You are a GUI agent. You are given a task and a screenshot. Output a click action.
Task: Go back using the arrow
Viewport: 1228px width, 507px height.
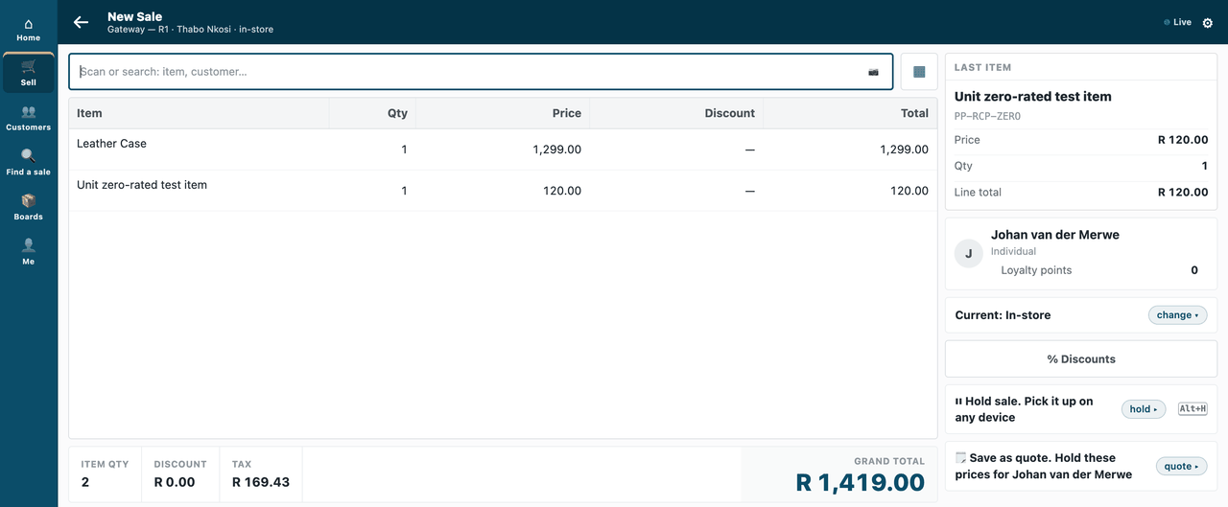click(82, 22)
